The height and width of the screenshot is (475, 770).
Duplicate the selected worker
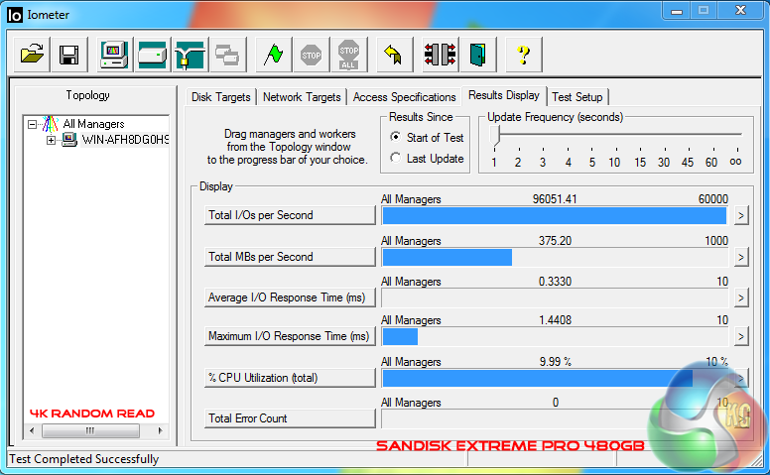[x=227, y=55]
